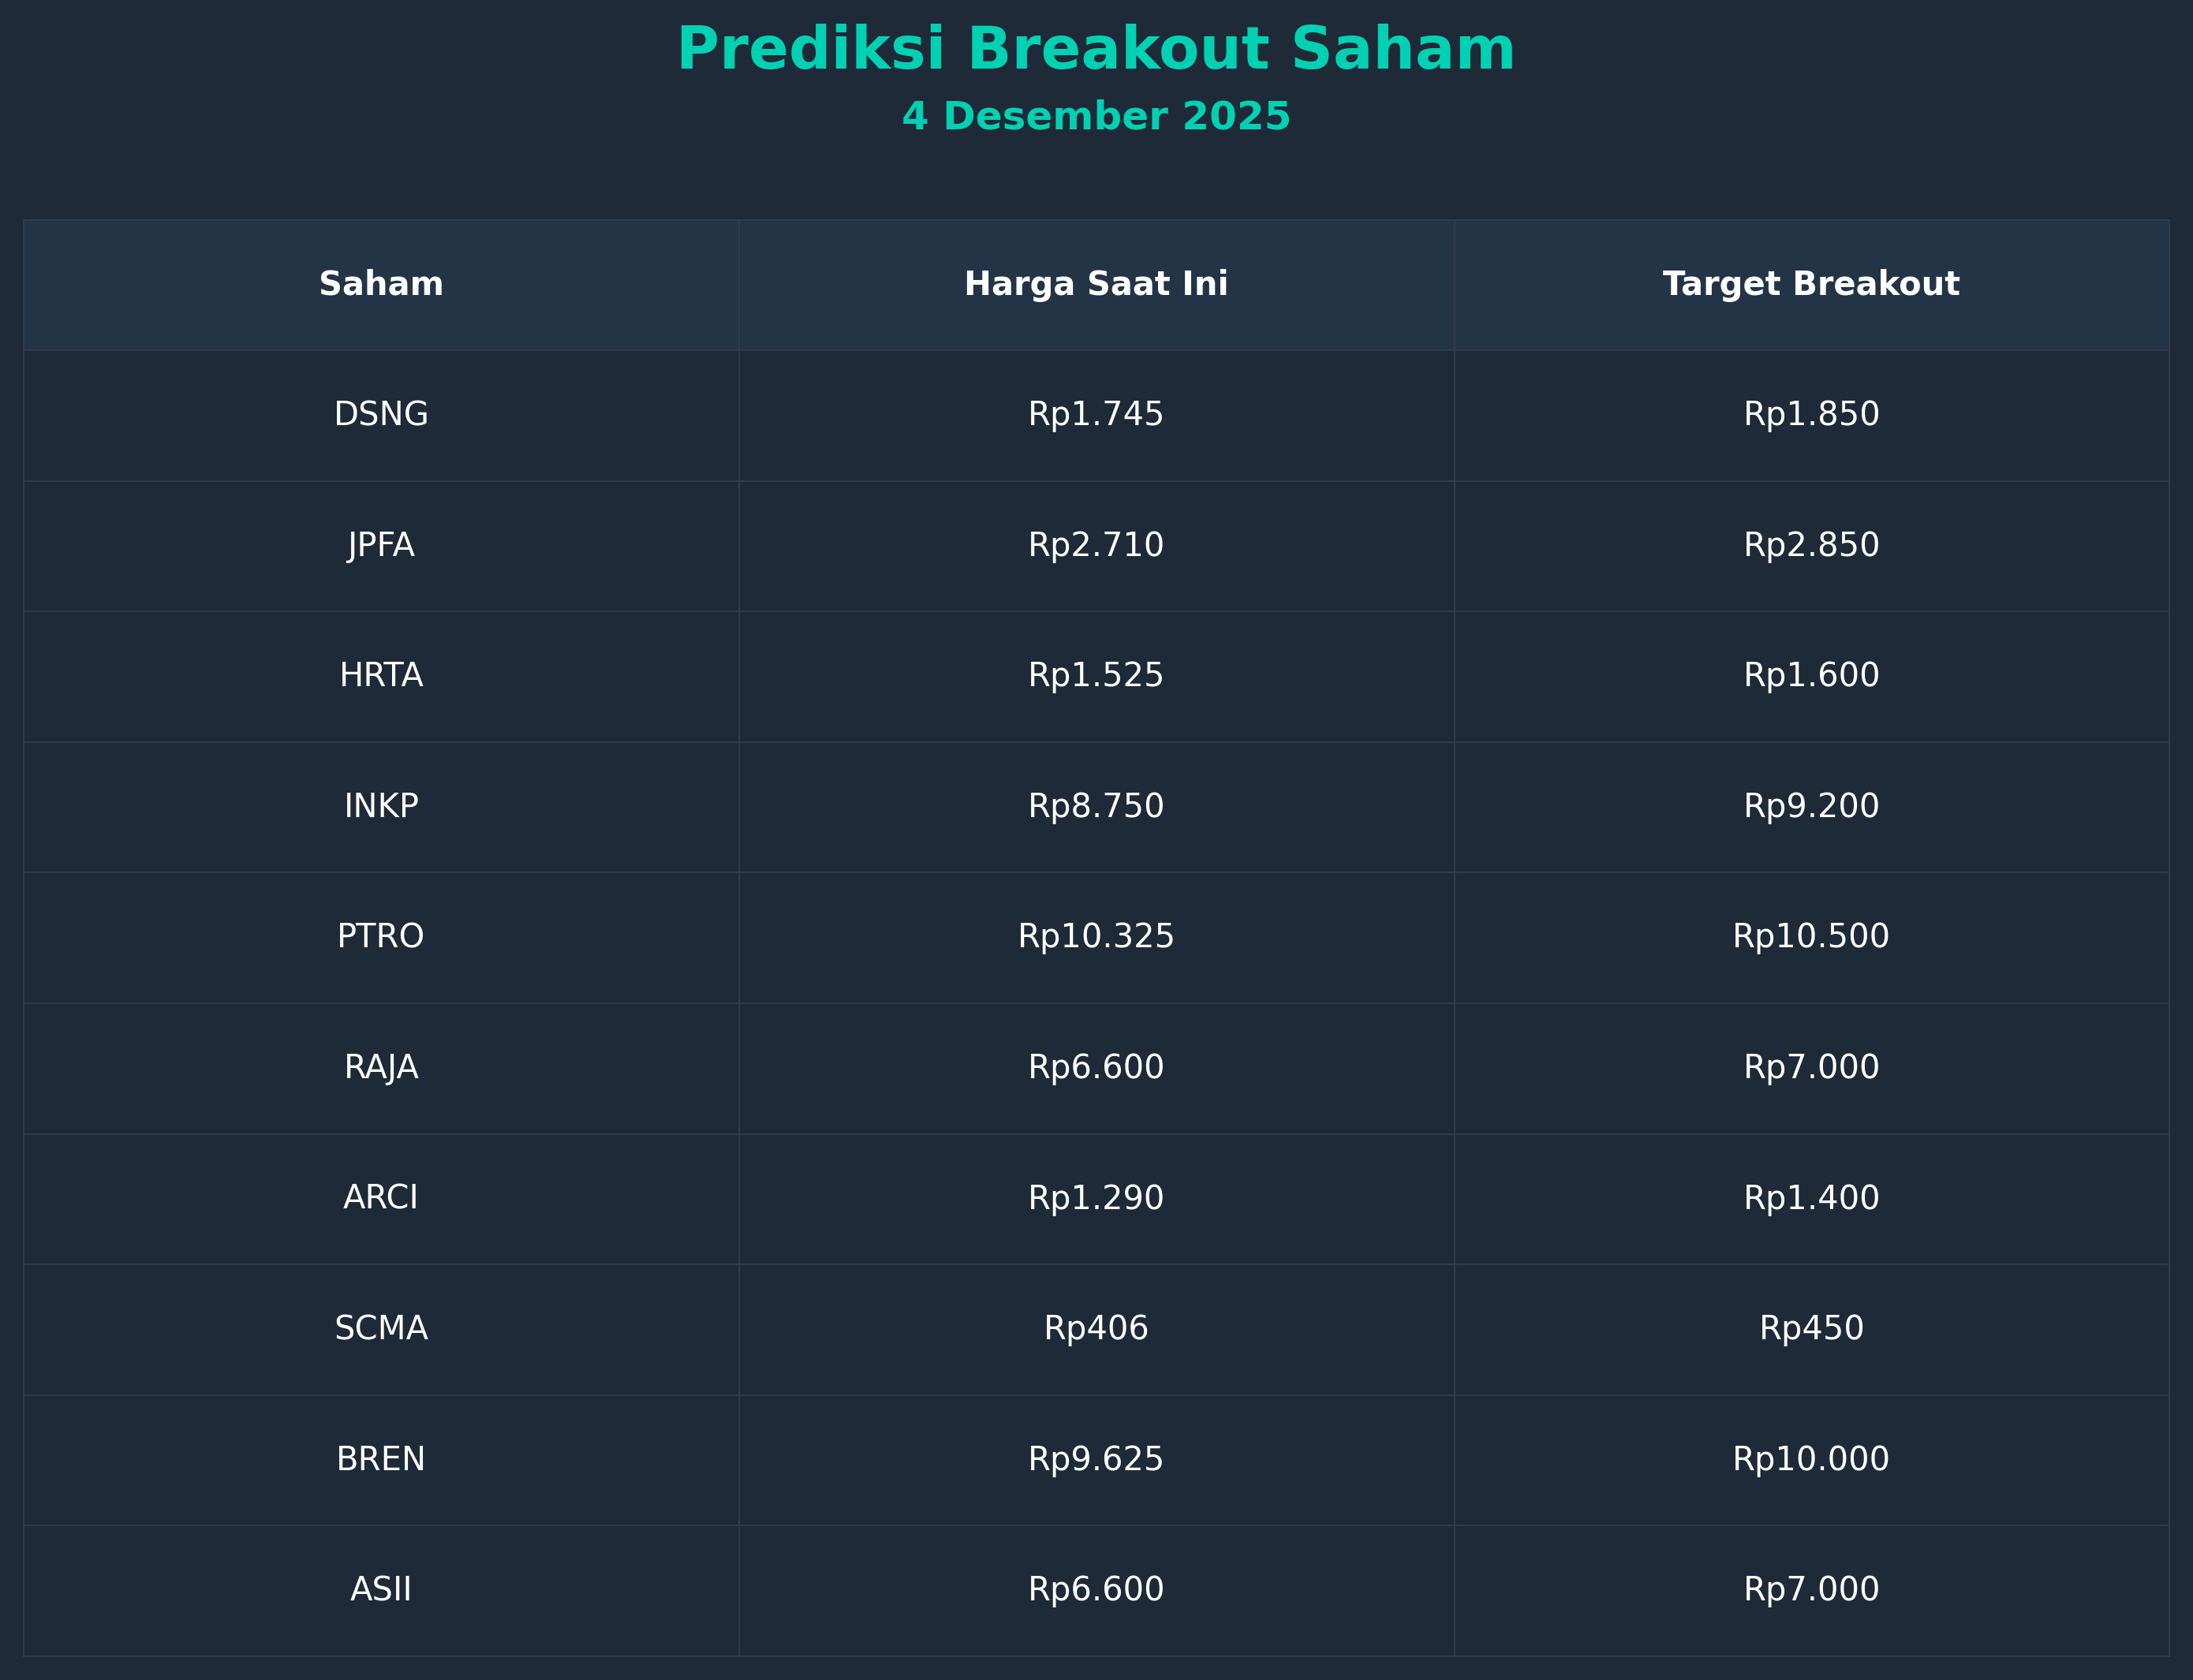Click the DSNG stock ticker cell

381,415
